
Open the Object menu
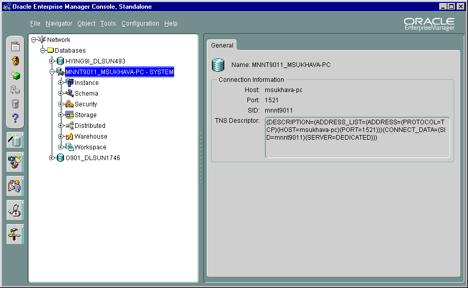pyautogui.click(x=86, y=23)
